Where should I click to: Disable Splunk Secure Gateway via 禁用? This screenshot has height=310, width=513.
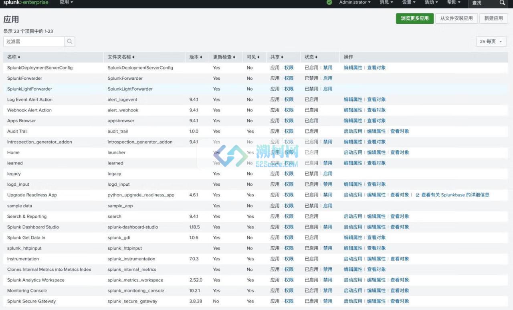[328, 301]
